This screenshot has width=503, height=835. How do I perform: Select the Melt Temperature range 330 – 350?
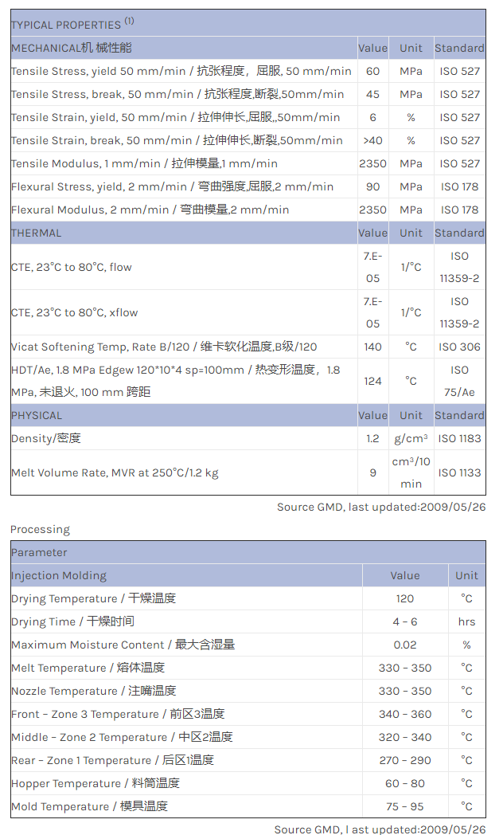[x=404, y=668]
